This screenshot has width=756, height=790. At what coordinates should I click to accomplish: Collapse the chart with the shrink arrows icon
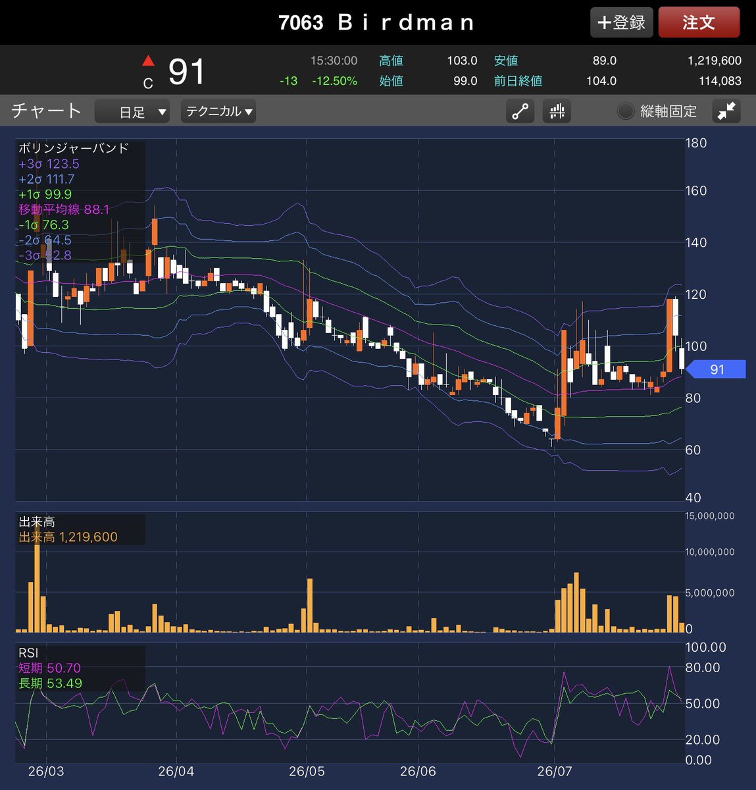pyautogui.click(x=726, y=111)
